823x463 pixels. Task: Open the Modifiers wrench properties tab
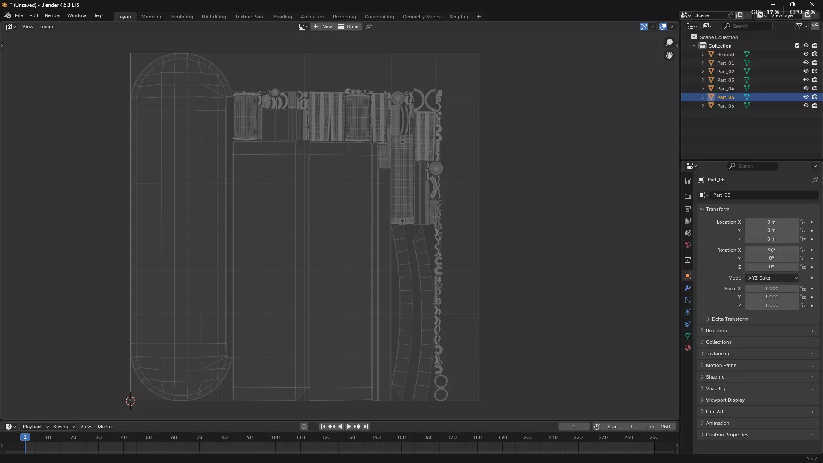pos(688,288)
